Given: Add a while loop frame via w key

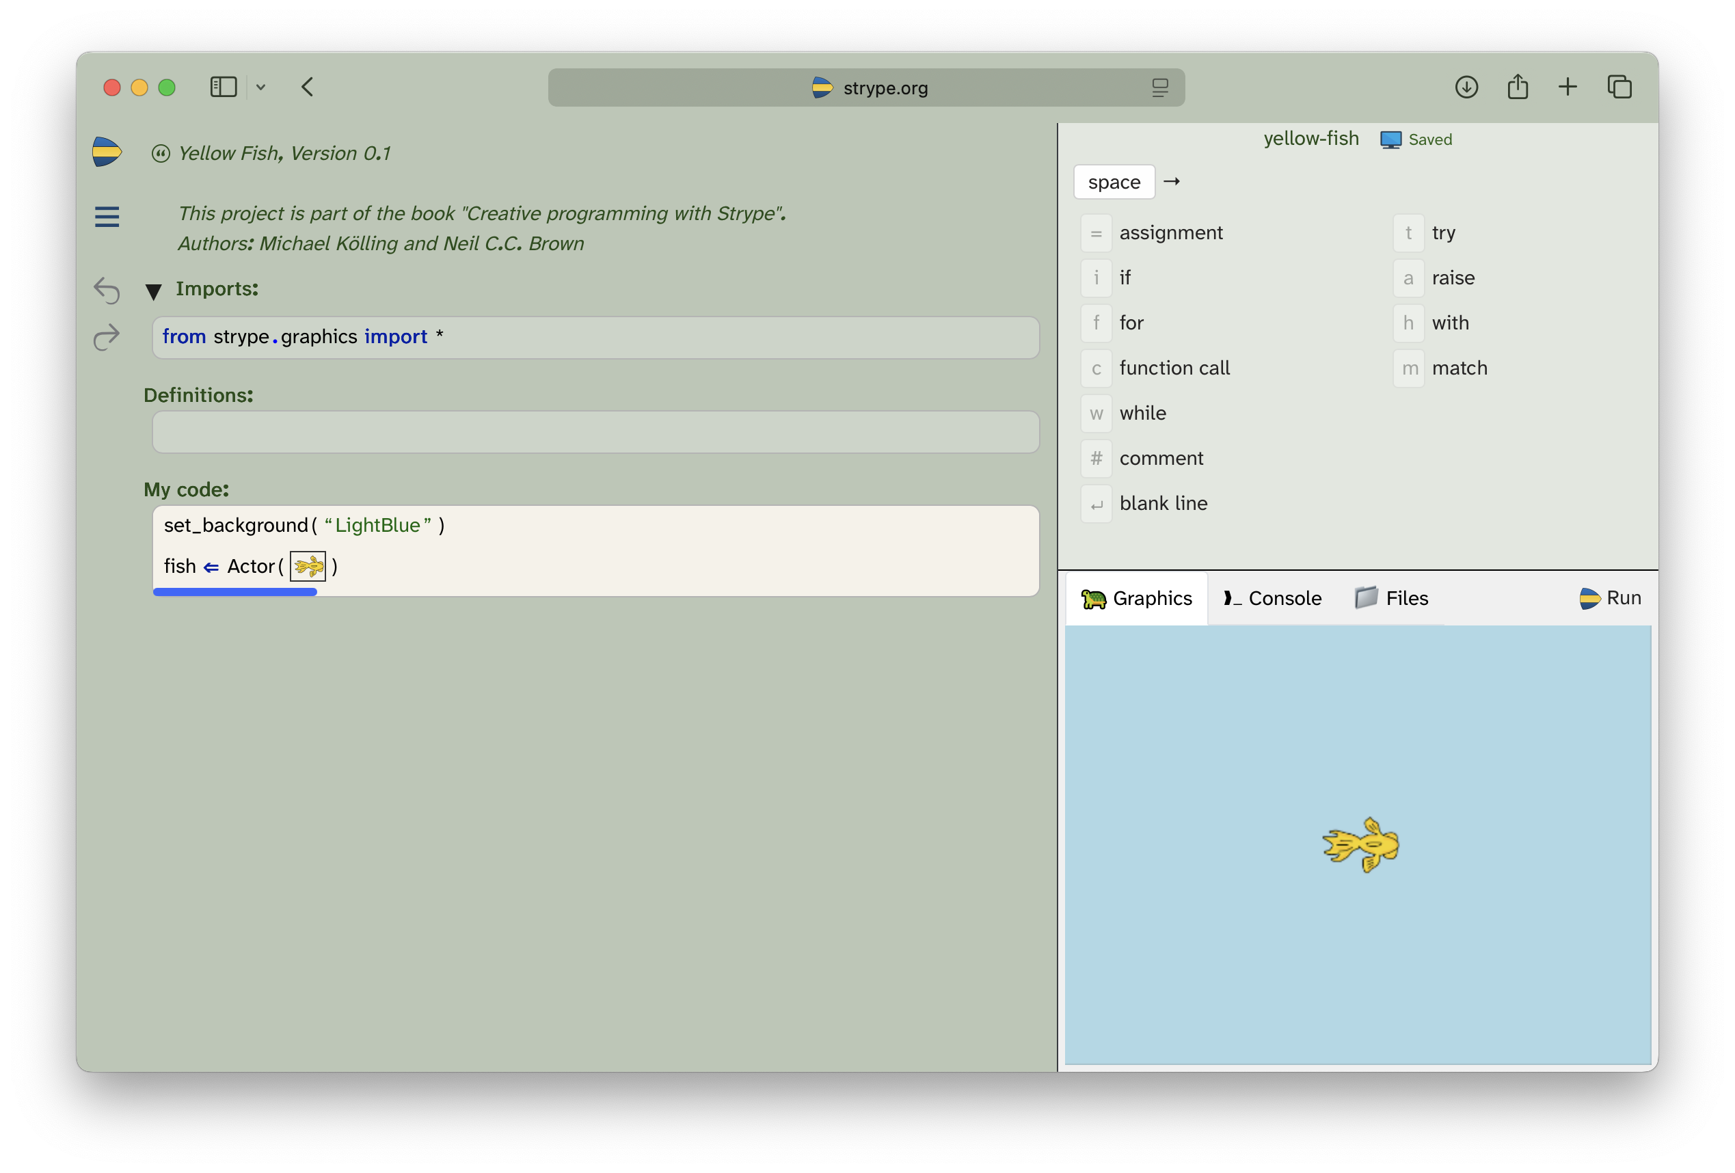Looking at the screenshot, I should point(1096,414).
